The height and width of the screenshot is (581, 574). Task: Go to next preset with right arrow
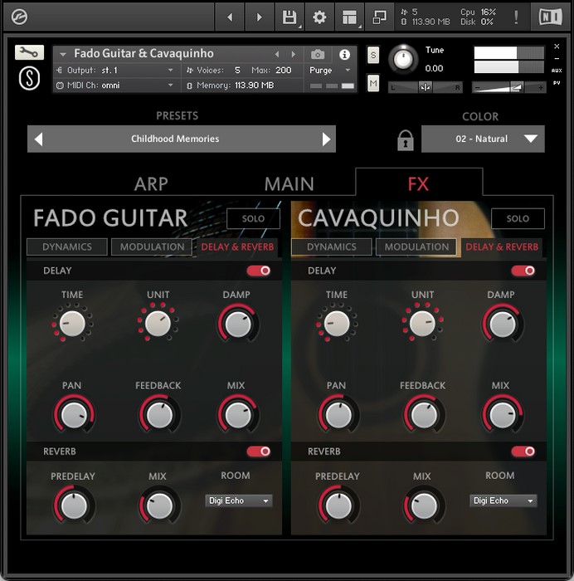coord(326,139)
